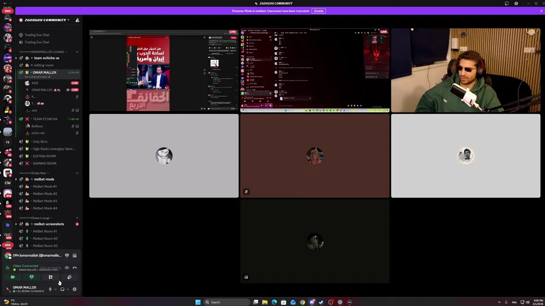Image resolution: width=545 pixels, height=306 pixels.
Task: Open User Settings gear
Action: [x=75, y=289]
